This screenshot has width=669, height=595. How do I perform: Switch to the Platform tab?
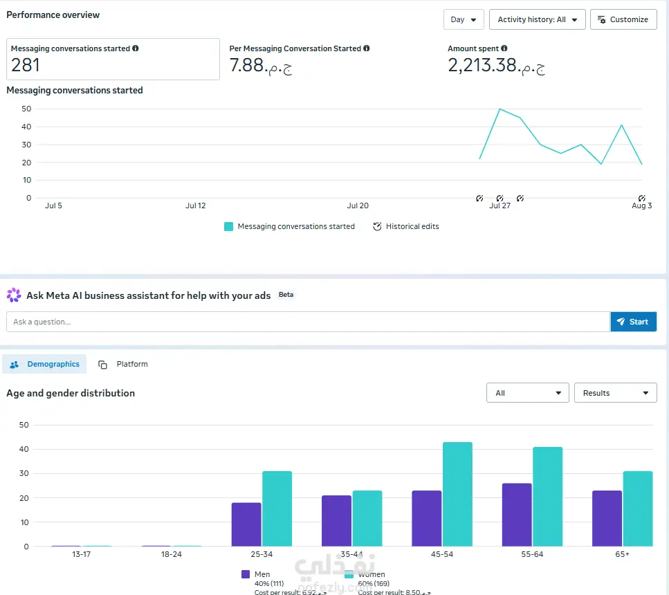pyautogui.click(x=123, y=364)
